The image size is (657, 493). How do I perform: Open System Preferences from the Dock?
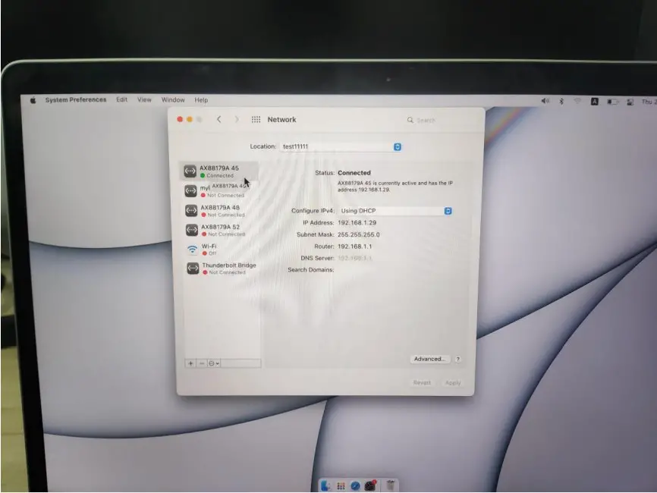point(370,485)
